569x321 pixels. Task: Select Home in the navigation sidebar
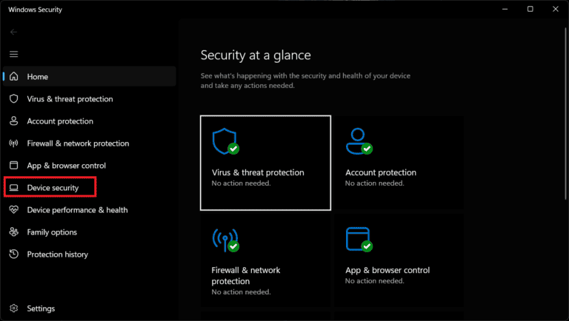[x=37, y=77]
